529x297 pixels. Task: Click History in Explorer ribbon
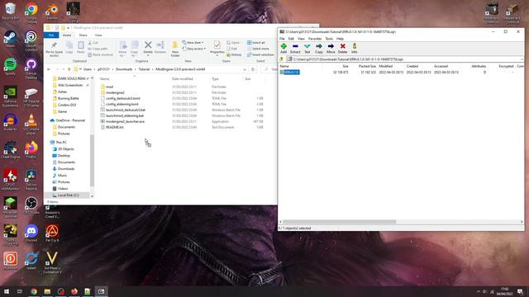click(234, 54)
